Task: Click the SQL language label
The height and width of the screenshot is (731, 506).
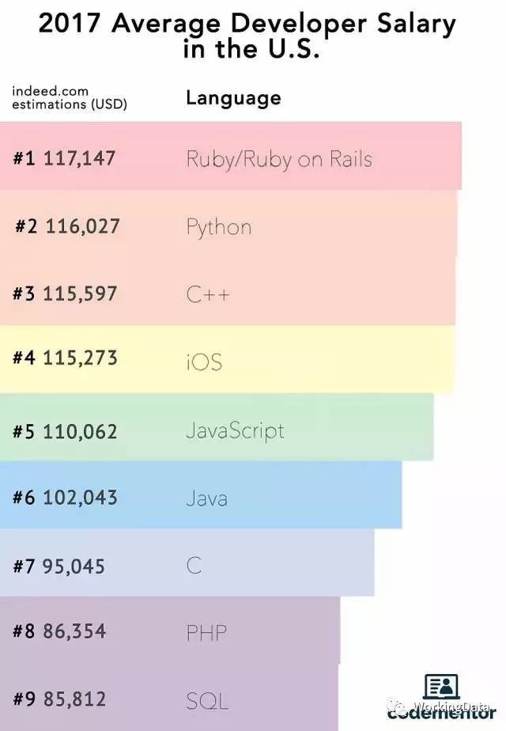Action: tap(207, 701)
